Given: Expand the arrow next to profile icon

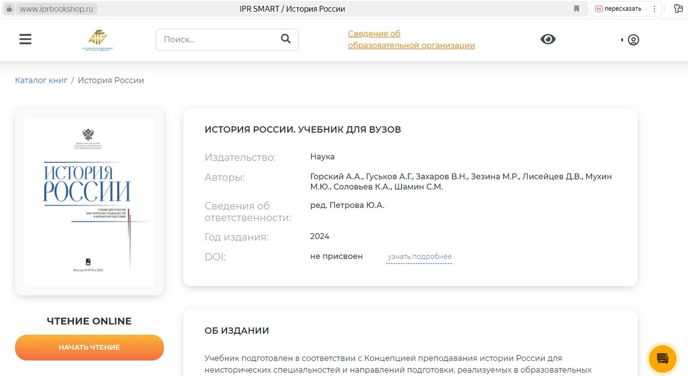Looking at the screenshot, I should pos(622,40).
